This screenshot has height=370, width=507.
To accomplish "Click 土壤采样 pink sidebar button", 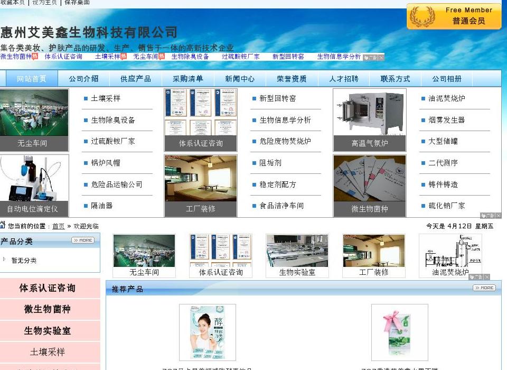I will tap(47, 352).
